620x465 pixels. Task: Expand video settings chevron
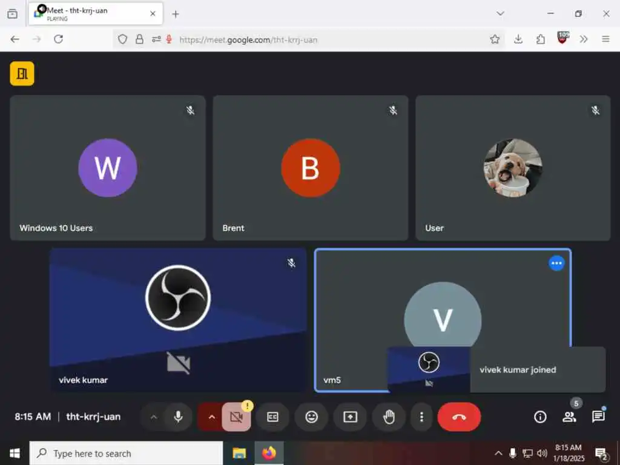point(211,417)
